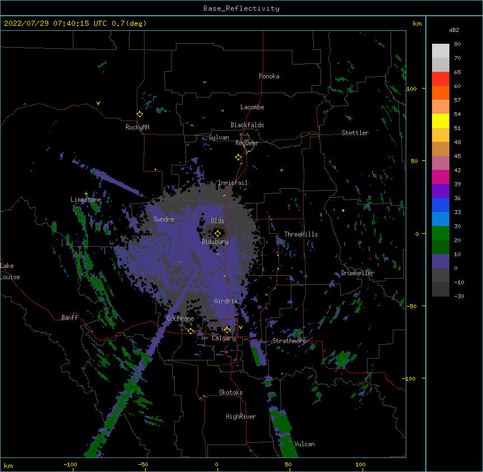Click the magenta 42 dBZ legend color
Viewport: 483px width, 472px height.
pyautogui.click(x=440, y=177)
